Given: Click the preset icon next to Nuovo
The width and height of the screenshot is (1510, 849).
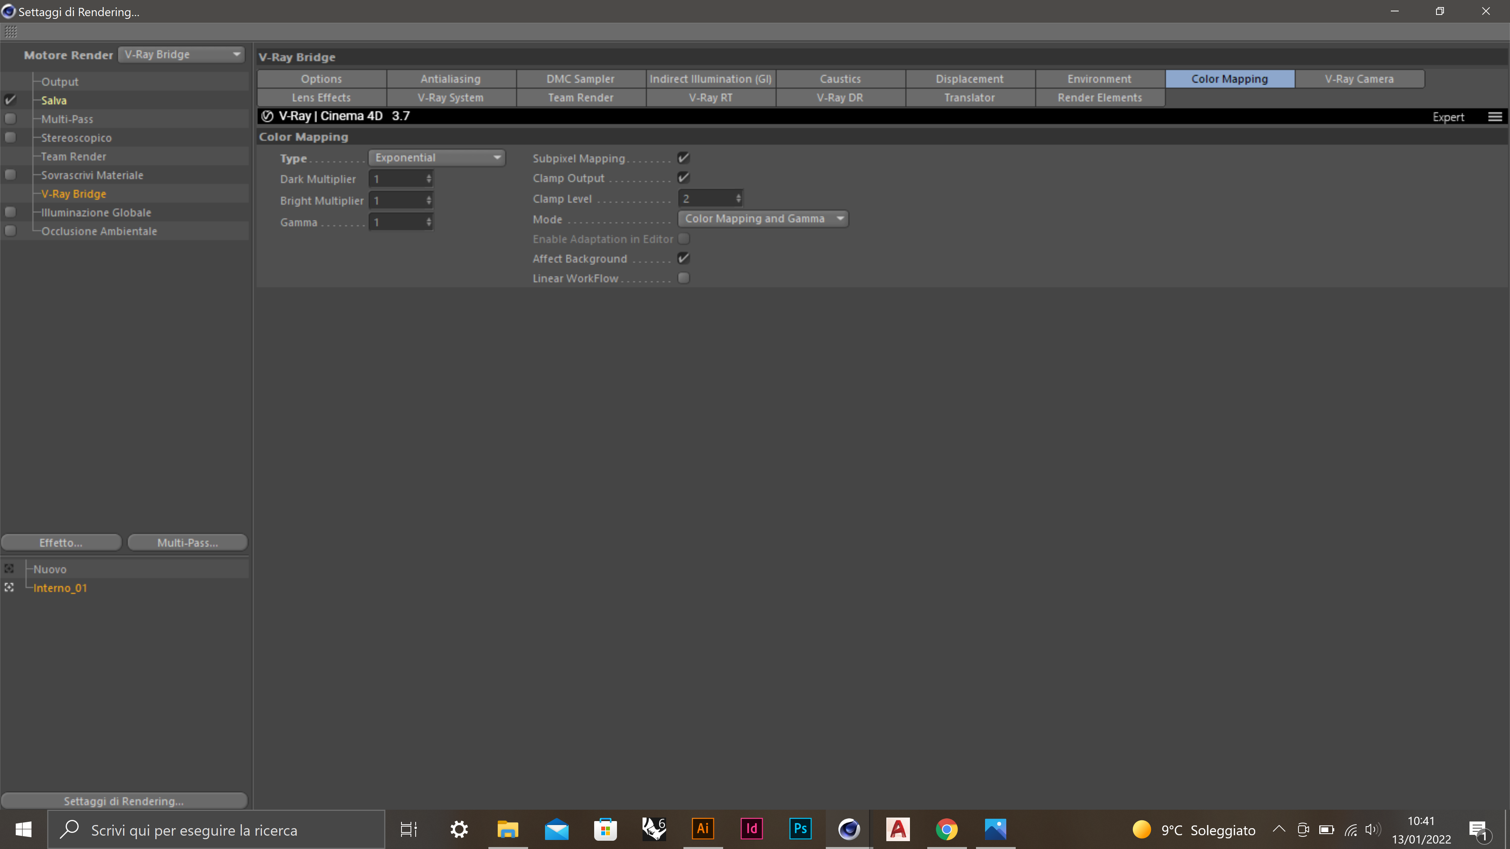Looking at the screenshot, I should [x=9, y=568].
